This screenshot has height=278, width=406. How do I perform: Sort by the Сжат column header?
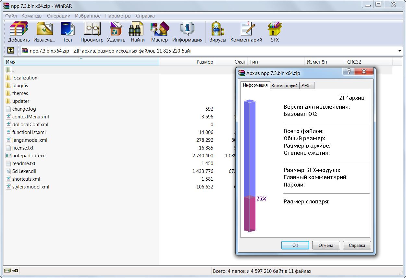[x=231, y=62]
